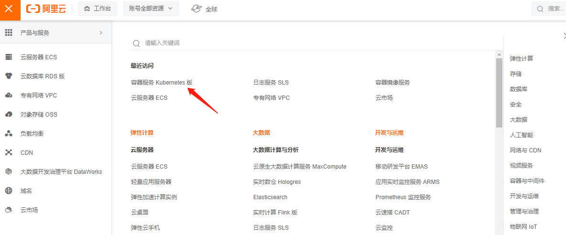Jump to 人工智能 category
This screenshot has height=235, width=566.
[521, 135]
